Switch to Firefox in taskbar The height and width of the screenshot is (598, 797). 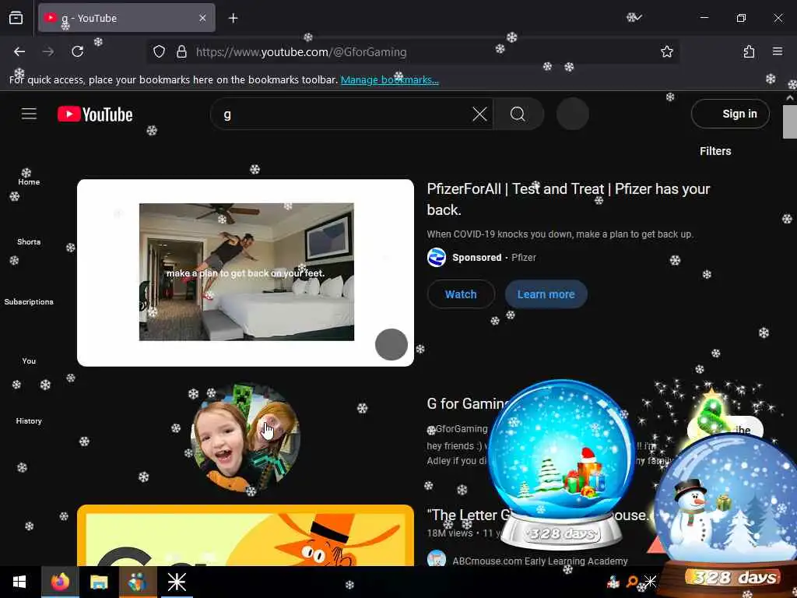pos(60,582)
